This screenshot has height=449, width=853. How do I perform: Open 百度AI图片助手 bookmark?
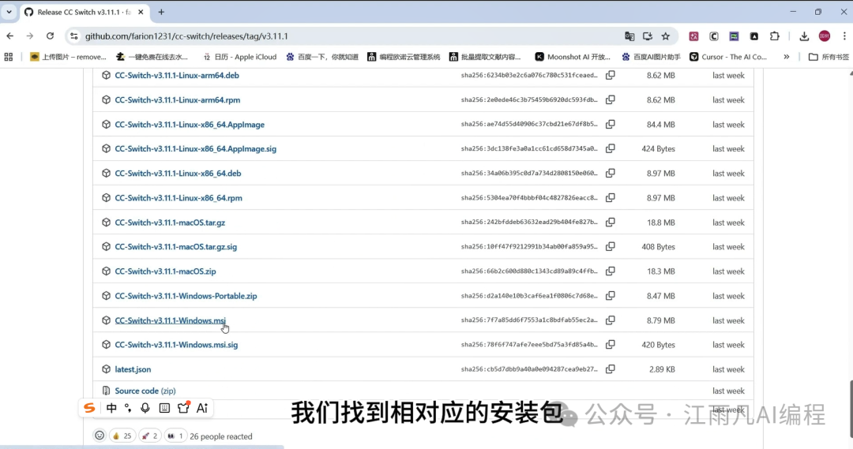(651, 57)
